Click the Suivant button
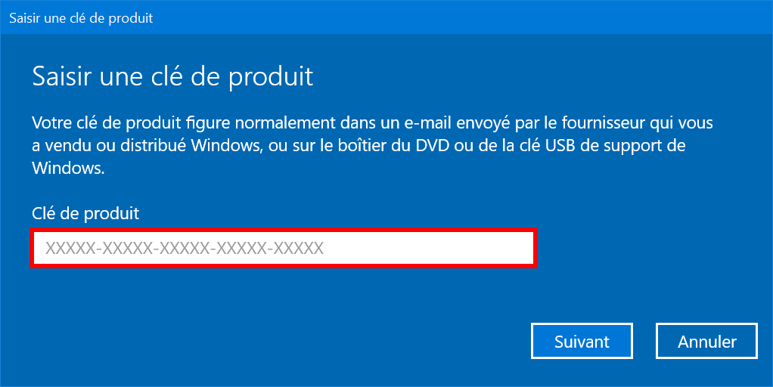Viewport: 773px width, 387px height. tap(582, 341)
